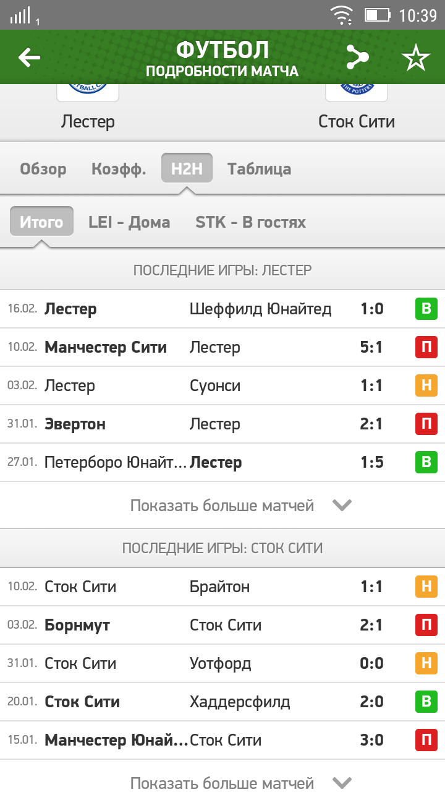Select the Итого filter
Image resolution: width=445 pixels, height=792 pixels.
(41, 222)
